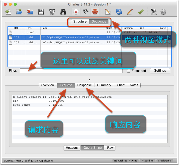This screenshot has width=179, height=165.
Task: Open a saved session with folder icon
Action: 19,12
